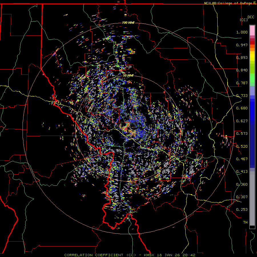Click the 50 NMI range ring label
Image resolution: width=257 pixels, height=257 pixels.
point(128,76)
